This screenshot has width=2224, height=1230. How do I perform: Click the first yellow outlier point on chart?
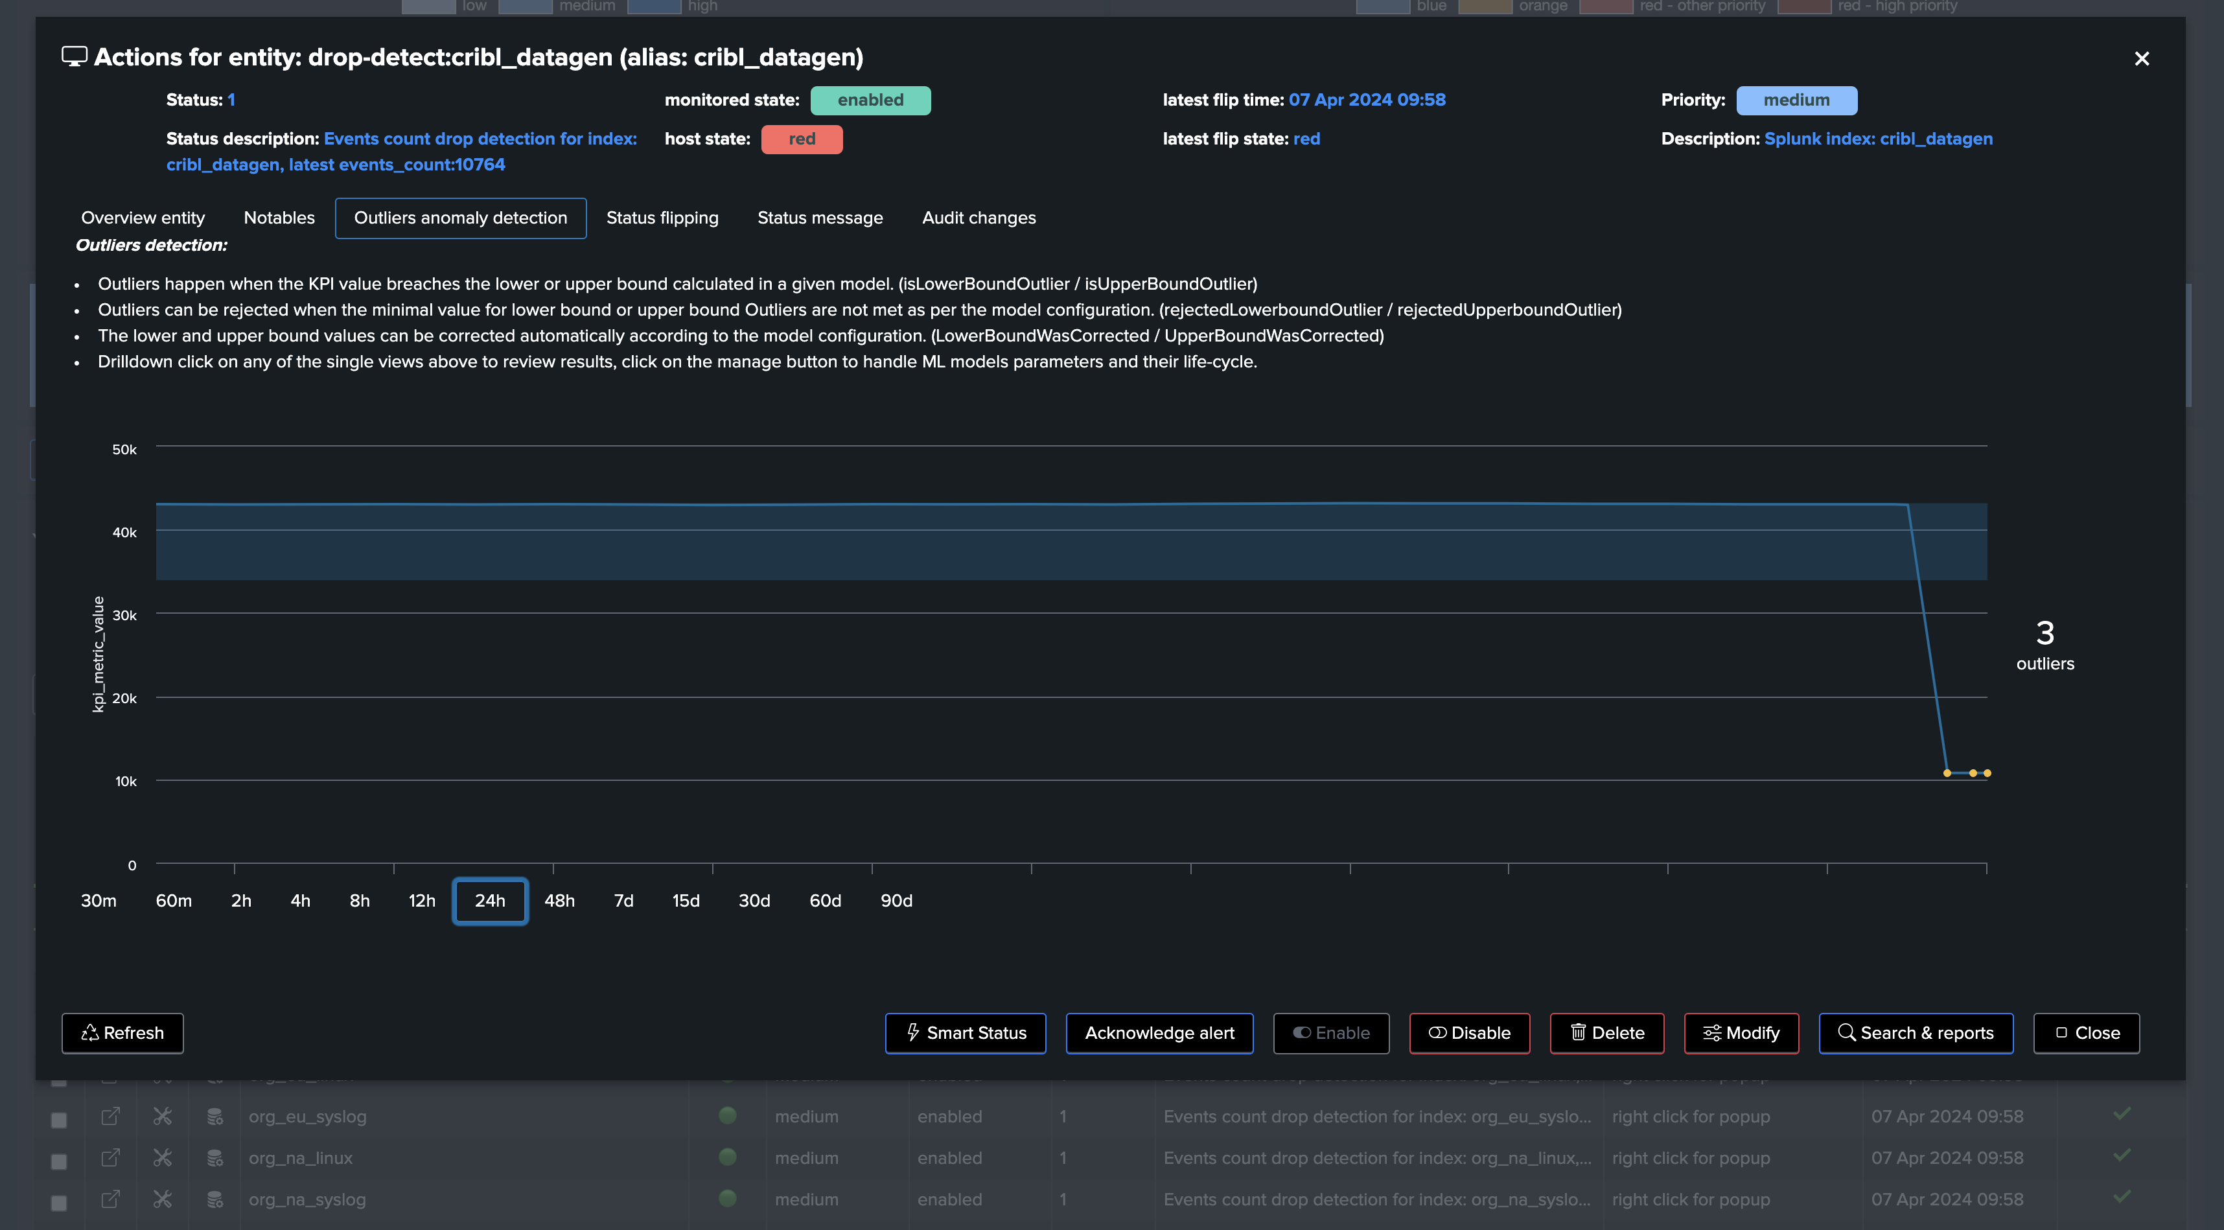click(1946, 772)
